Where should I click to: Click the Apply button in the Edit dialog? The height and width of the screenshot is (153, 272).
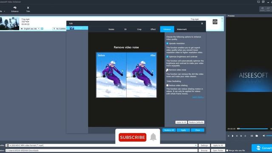click(183, 130)
